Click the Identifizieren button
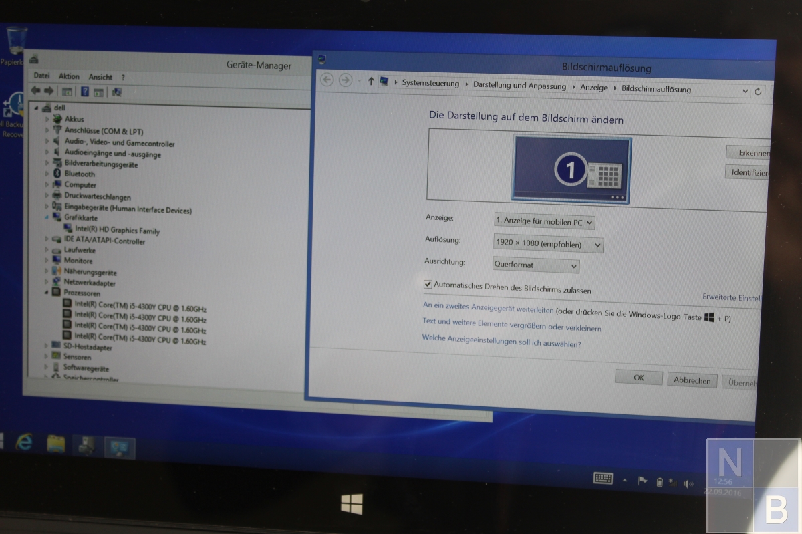802x534 pixels. tap(748, 172)
